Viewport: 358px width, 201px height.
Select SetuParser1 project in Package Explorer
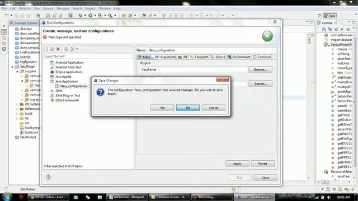pyautogui.click(x=26, y=137)
